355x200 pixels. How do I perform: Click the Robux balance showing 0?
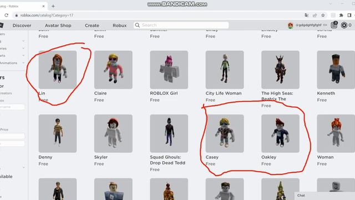tap(350, 25)
